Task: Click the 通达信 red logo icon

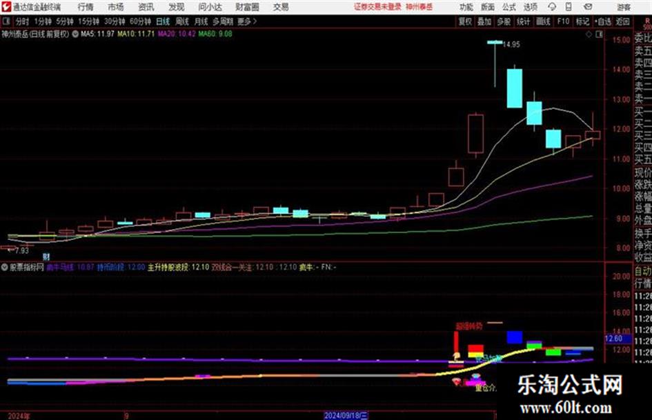Action: click(6, 7)
